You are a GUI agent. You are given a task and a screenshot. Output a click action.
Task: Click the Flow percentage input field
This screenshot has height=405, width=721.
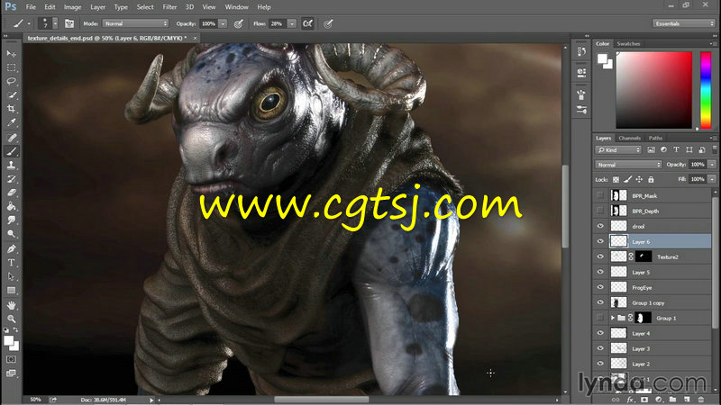(278, 23)
